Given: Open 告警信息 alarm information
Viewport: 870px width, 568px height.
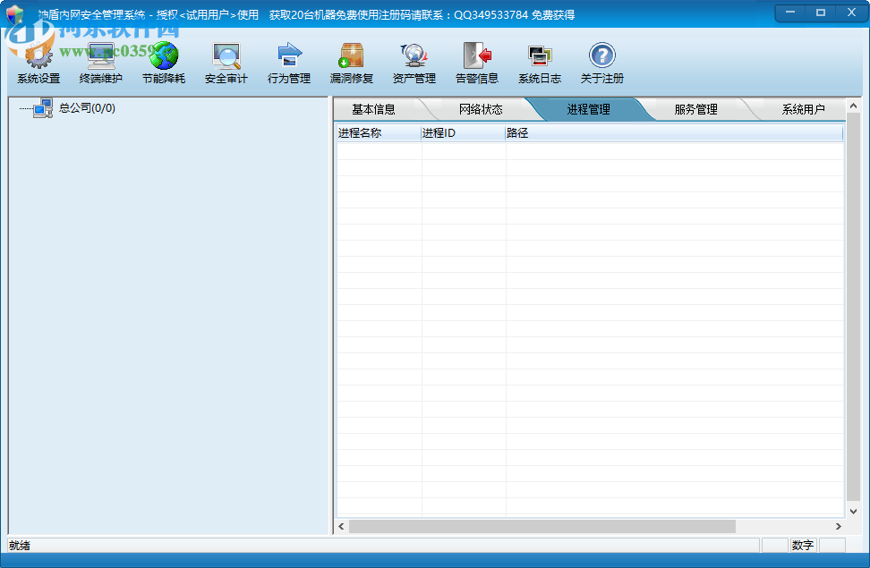Looking at the screenshot, I should coord(477,64).
